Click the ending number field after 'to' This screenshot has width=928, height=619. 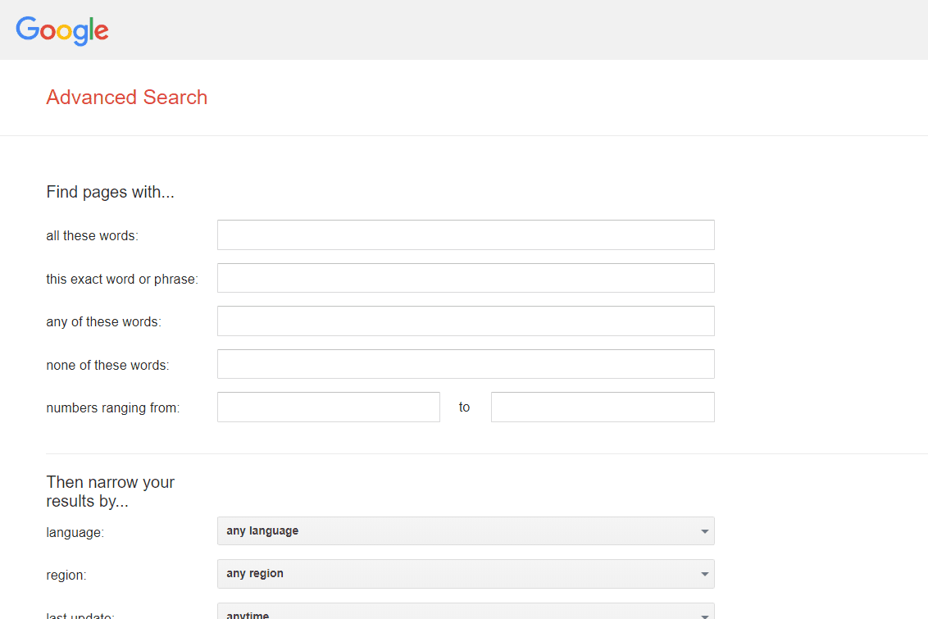(x=602, y=407)
